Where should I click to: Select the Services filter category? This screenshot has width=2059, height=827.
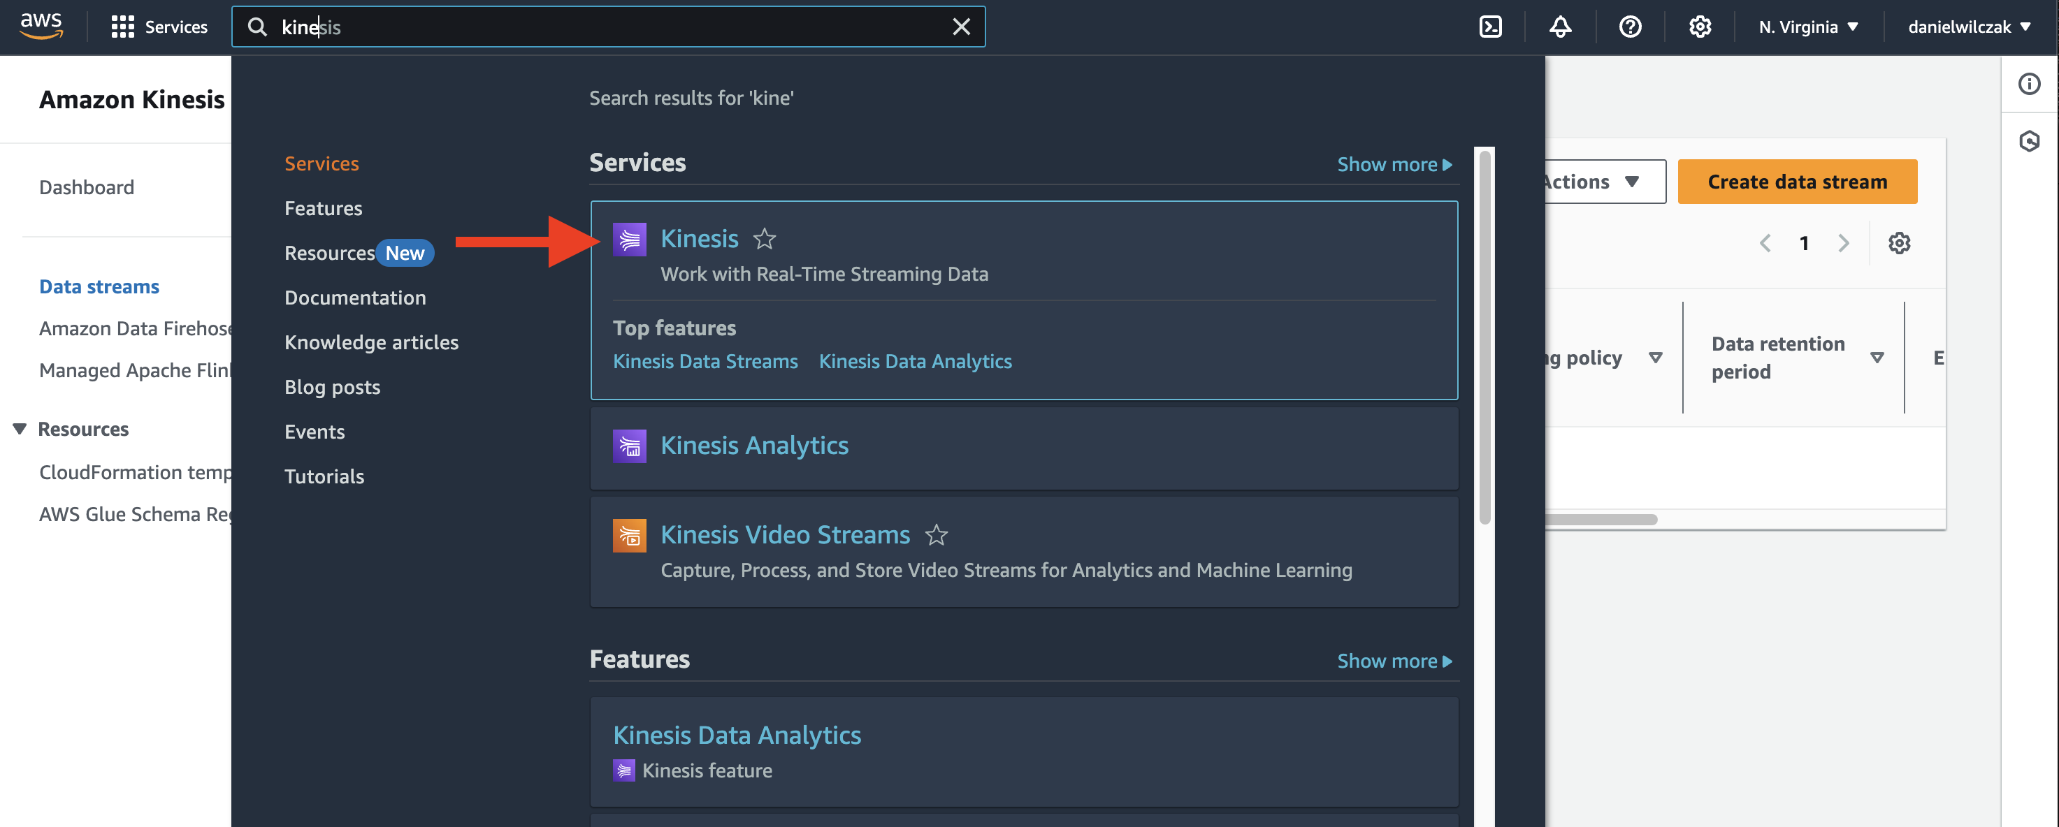coord(322,164)
